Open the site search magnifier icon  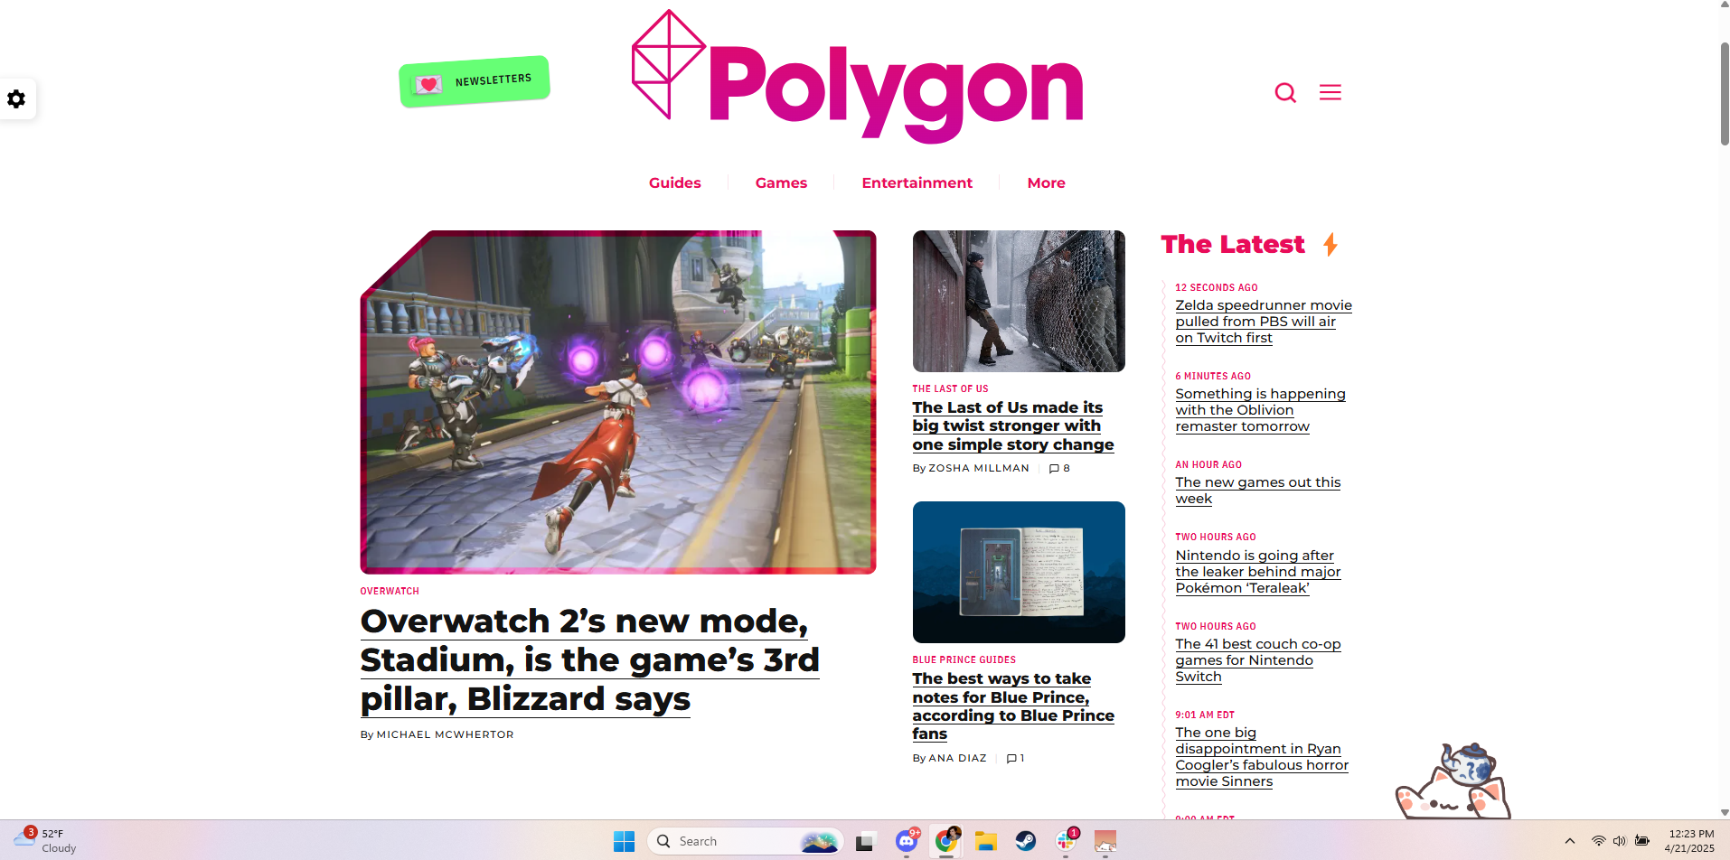(x=1285, y=92)
